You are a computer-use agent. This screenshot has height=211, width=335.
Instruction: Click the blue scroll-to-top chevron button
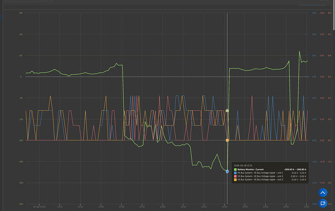[x=322, y=193]
